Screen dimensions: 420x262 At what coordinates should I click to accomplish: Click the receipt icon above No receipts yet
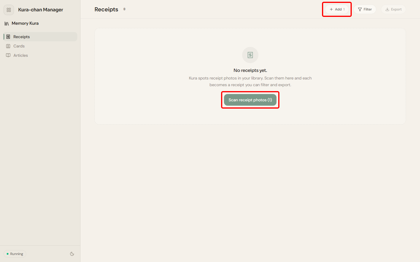tap(250, 55)
